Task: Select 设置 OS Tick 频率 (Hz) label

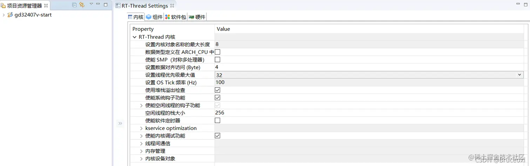Action: (171, 83)
